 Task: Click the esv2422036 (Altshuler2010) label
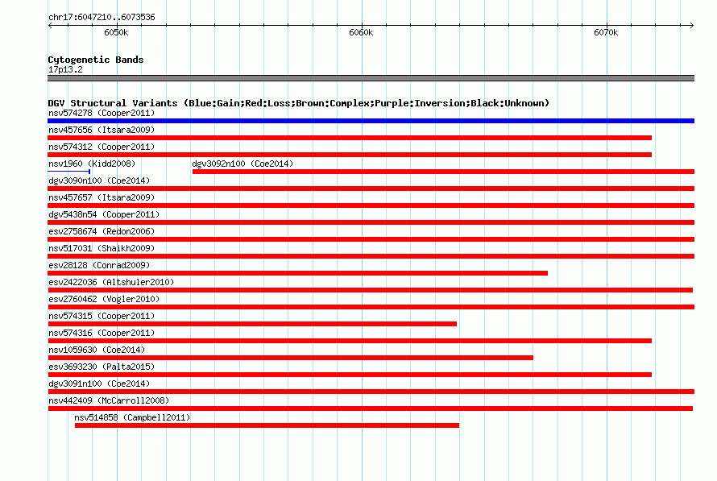click(x=111, y=282)
